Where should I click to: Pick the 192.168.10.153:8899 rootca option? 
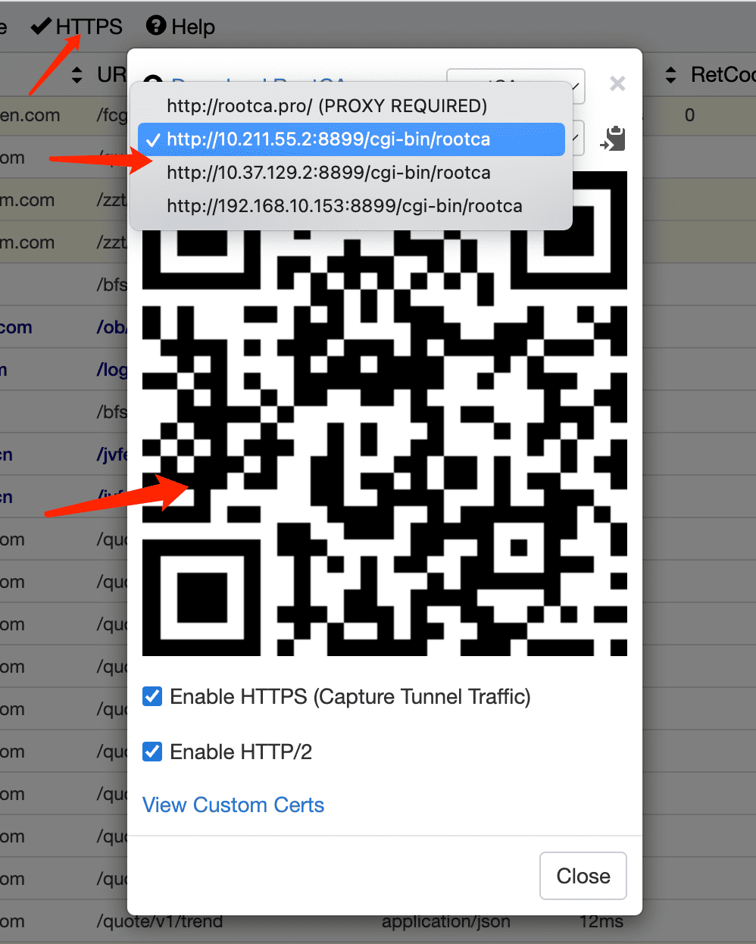pyautogui.click(x=351, y=206)
